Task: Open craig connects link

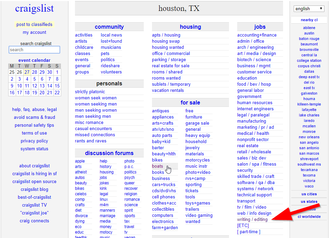Action: coord(34,221)
